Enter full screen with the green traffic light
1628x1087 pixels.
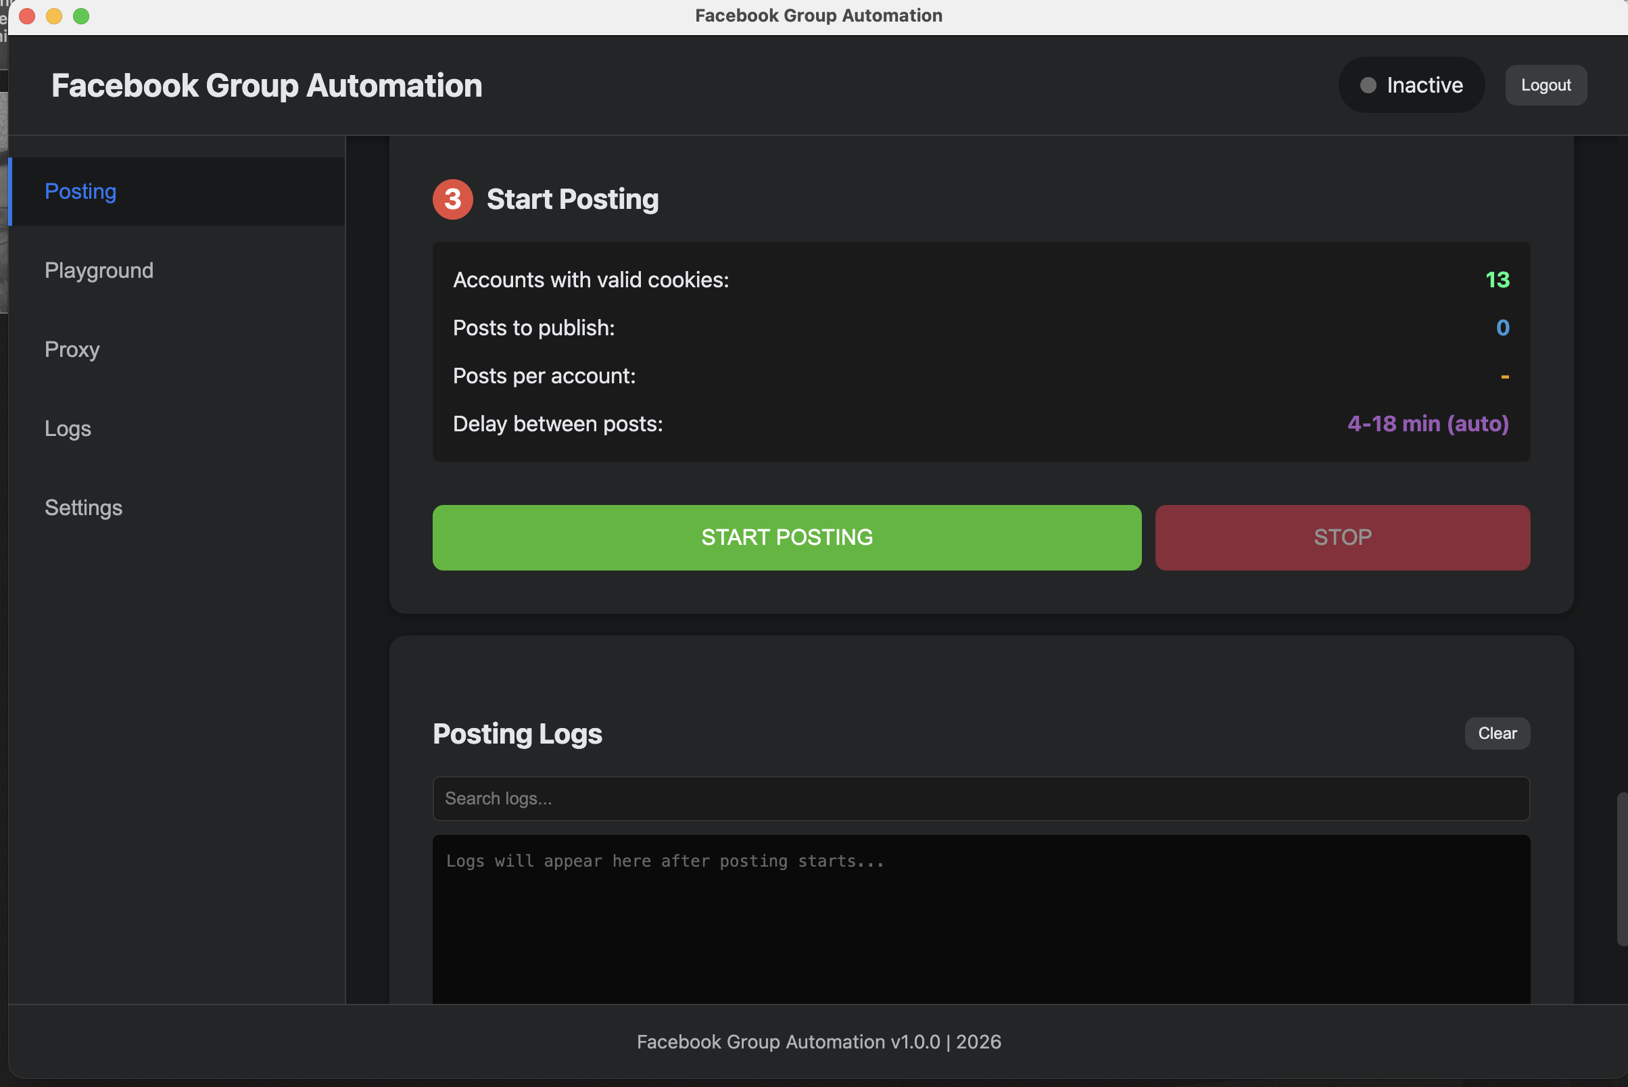coord(81,16)
